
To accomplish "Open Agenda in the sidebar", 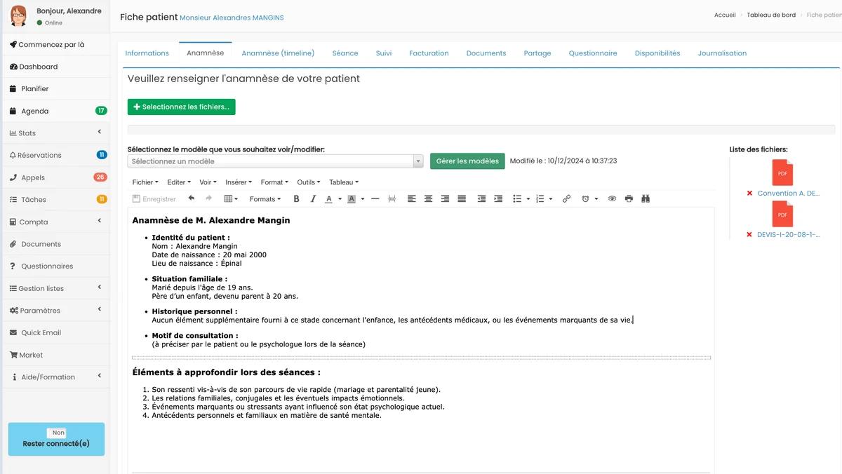I will tap(55, 111).
